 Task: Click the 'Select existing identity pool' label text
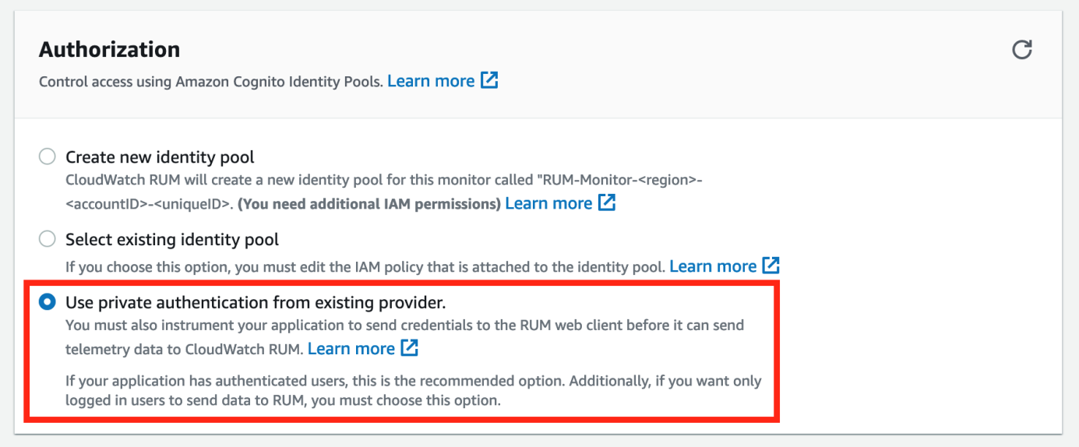[x=172, y=239]
